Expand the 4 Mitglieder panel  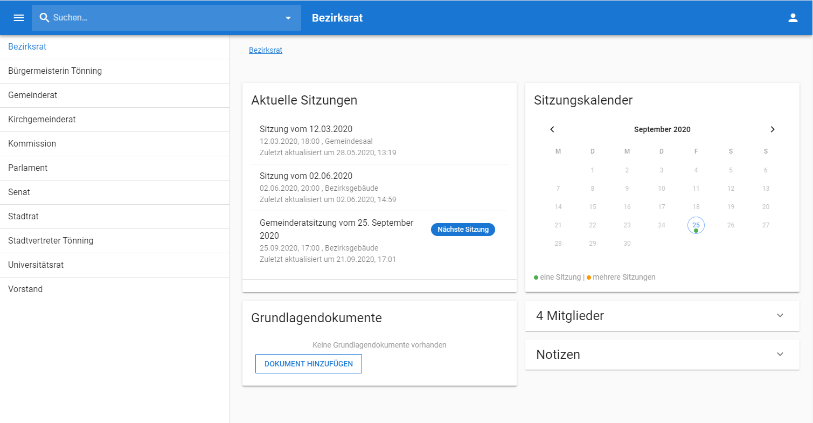780,316
